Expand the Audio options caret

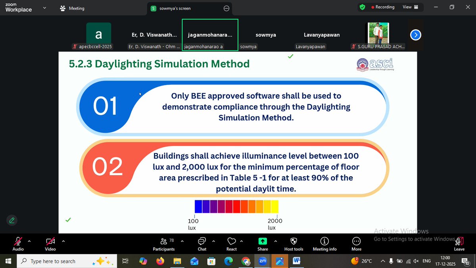point(29,241)
